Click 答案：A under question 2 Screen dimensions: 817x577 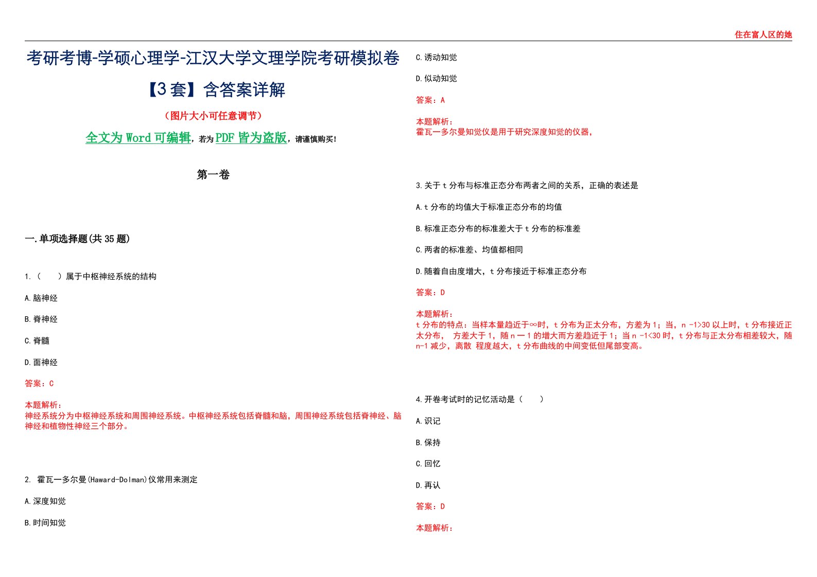(x=430, y=100)
